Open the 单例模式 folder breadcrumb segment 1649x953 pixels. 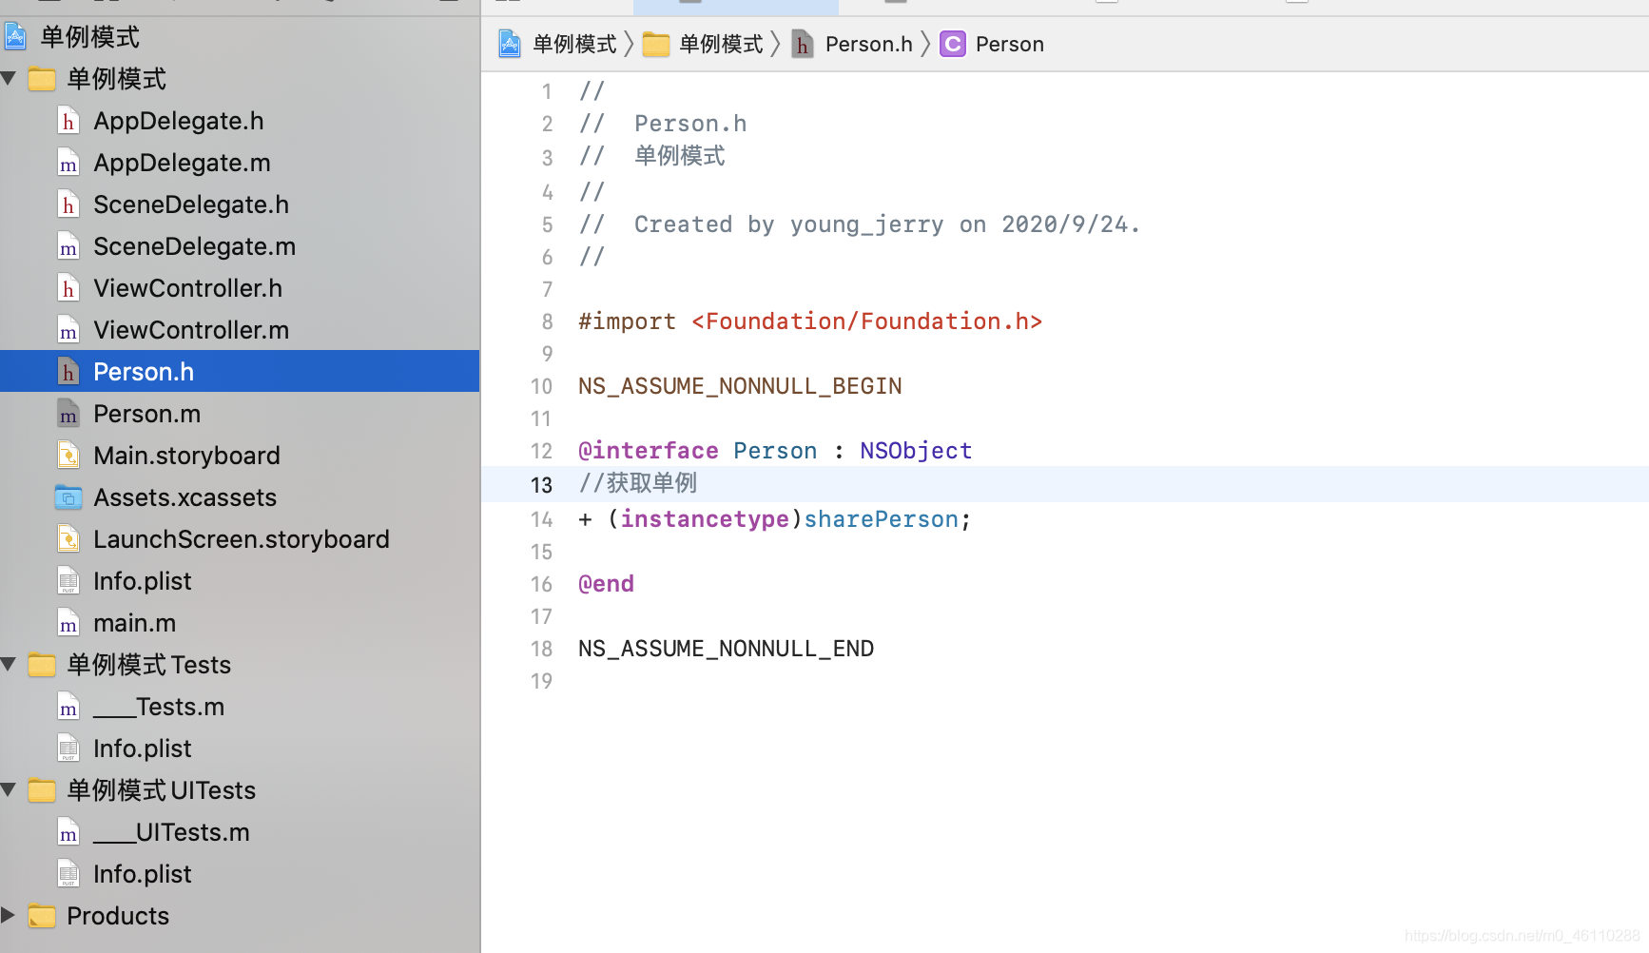704,44
